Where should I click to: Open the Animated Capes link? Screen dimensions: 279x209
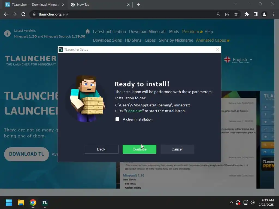213,40
